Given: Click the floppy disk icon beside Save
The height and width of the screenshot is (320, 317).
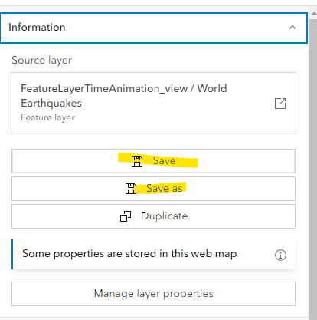Looking at the screenshot, I should (x=137, y=161).
